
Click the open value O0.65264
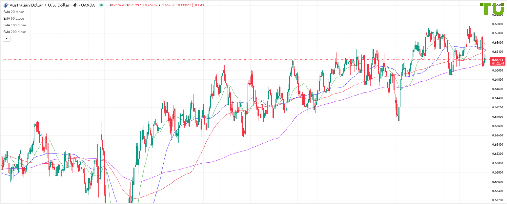click(116, 5)
